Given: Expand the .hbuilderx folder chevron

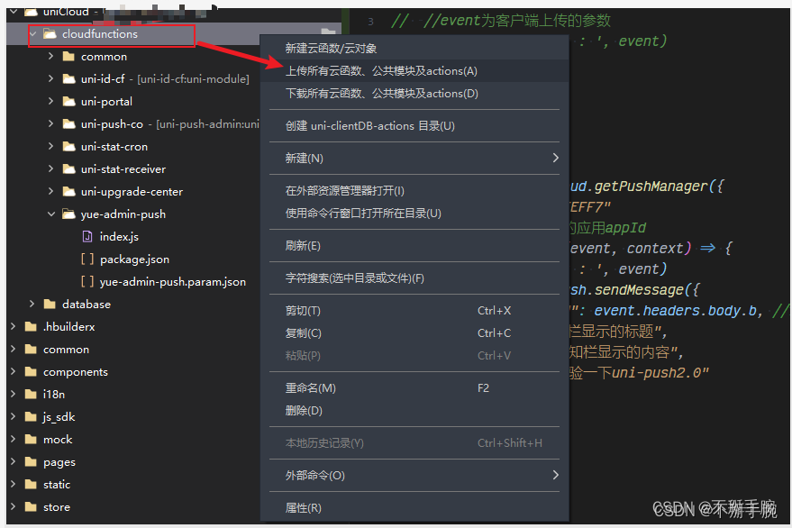Looking at the screenshot, I should point(14,326).
